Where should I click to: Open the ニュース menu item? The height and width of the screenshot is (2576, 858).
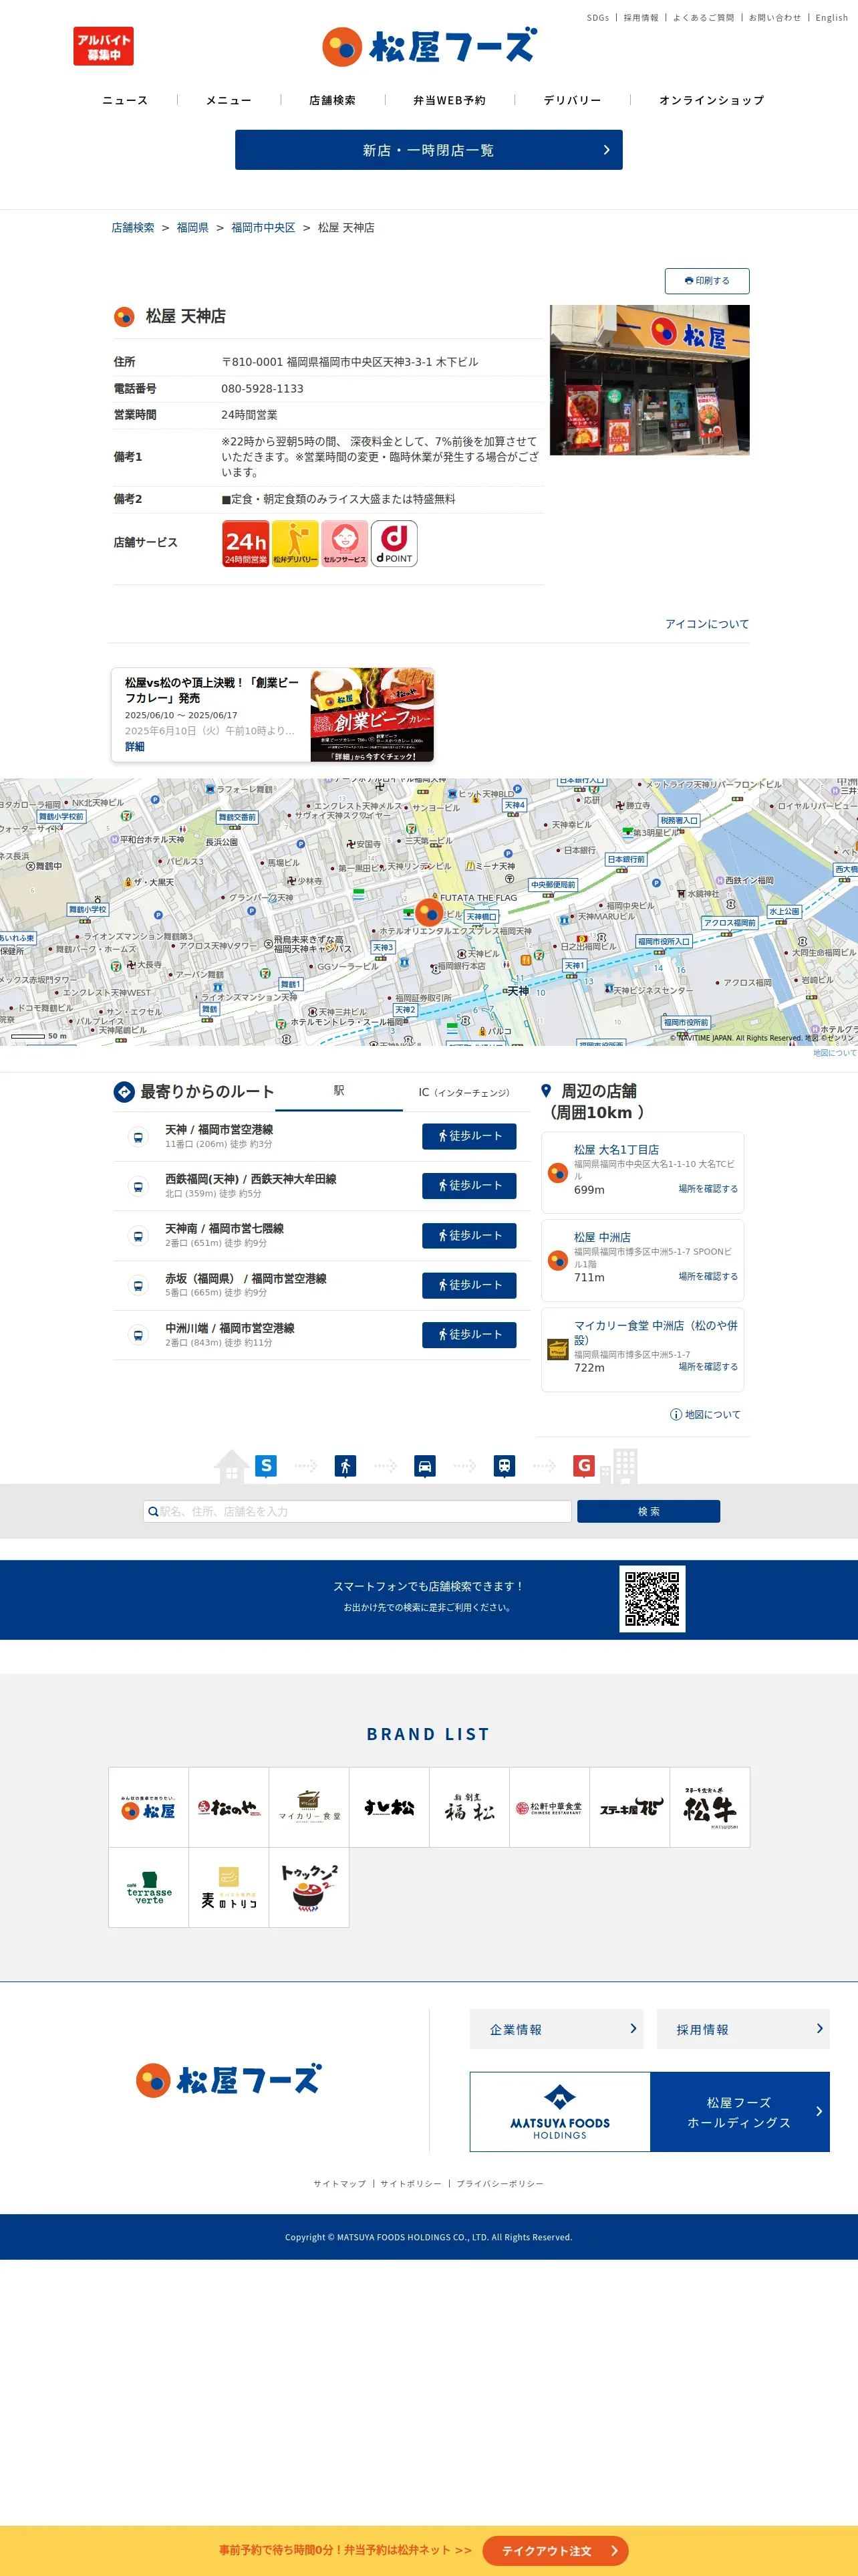pyautogui.click(x=125, y=100)
